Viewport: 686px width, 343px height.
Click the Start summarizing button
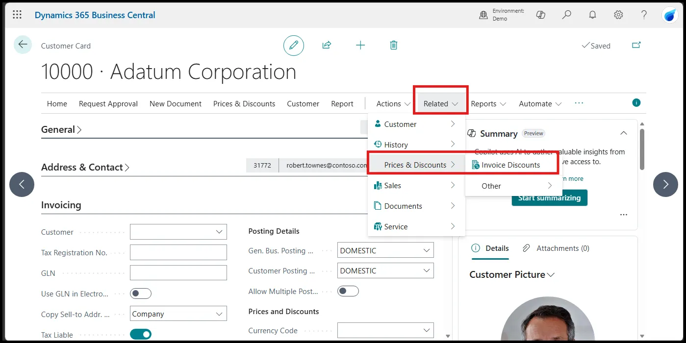point(549,198)
